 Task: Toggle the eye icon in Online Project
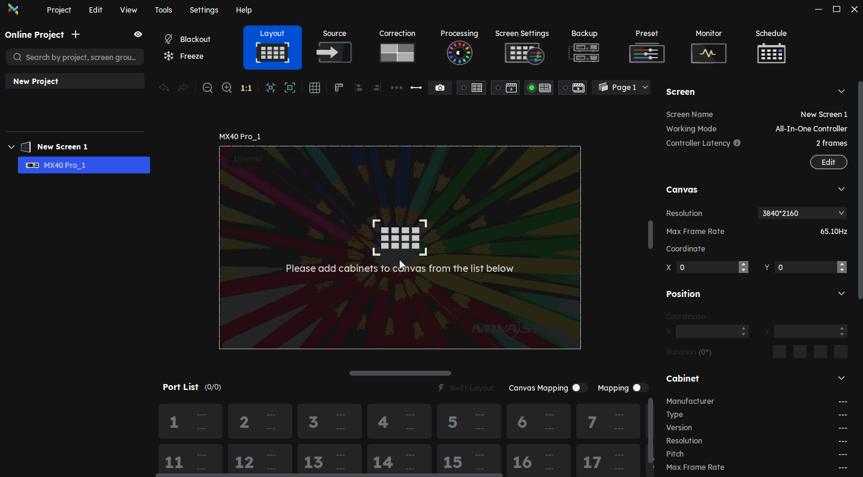(138, 34)
